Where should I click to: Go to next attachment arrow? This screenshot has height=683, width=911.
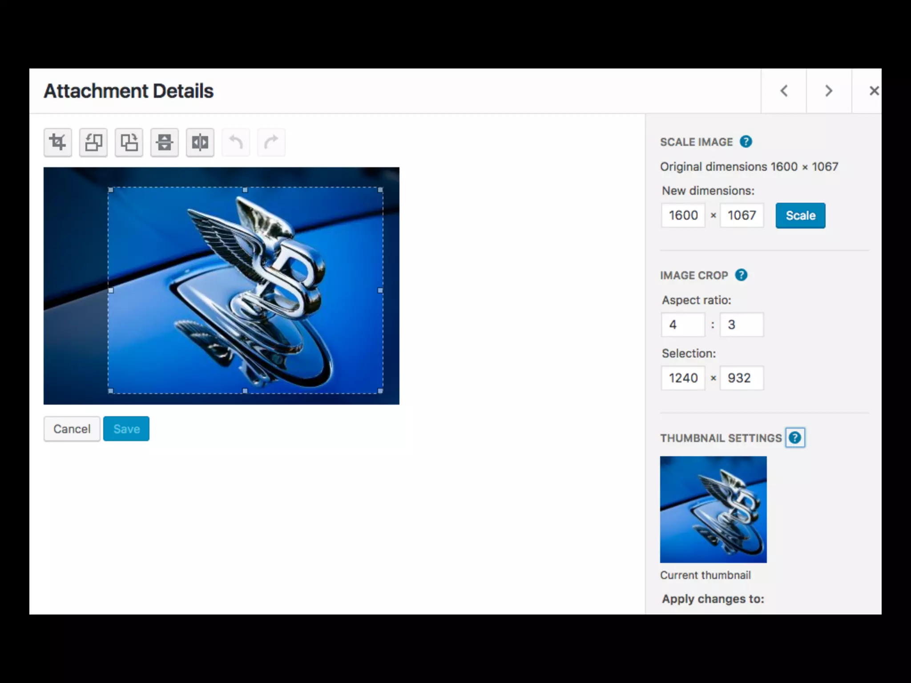point(829,91)
